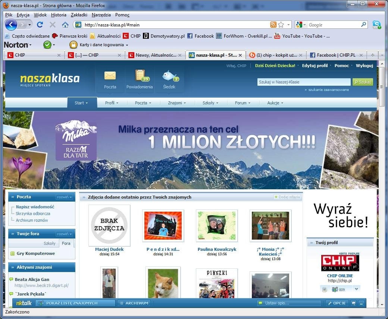Screen dimensions: 388x319
Task: Click Szukaj w Naszej-Klasie search field
Action: click(x=304, y=82)
